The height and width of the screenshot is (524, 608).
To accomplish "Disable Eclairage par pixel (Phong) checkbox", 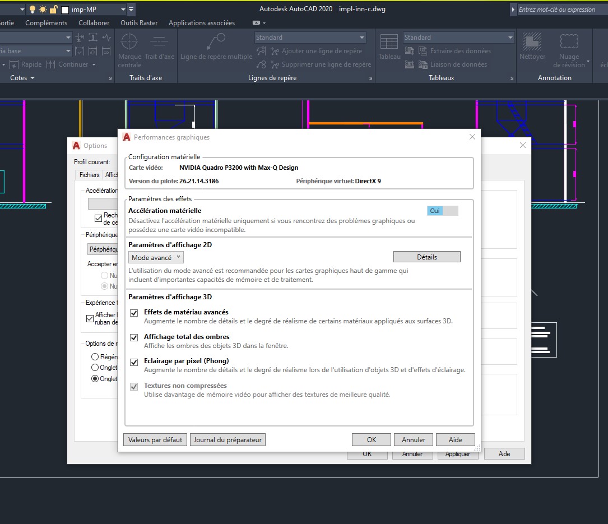I will tap(134, 361).
